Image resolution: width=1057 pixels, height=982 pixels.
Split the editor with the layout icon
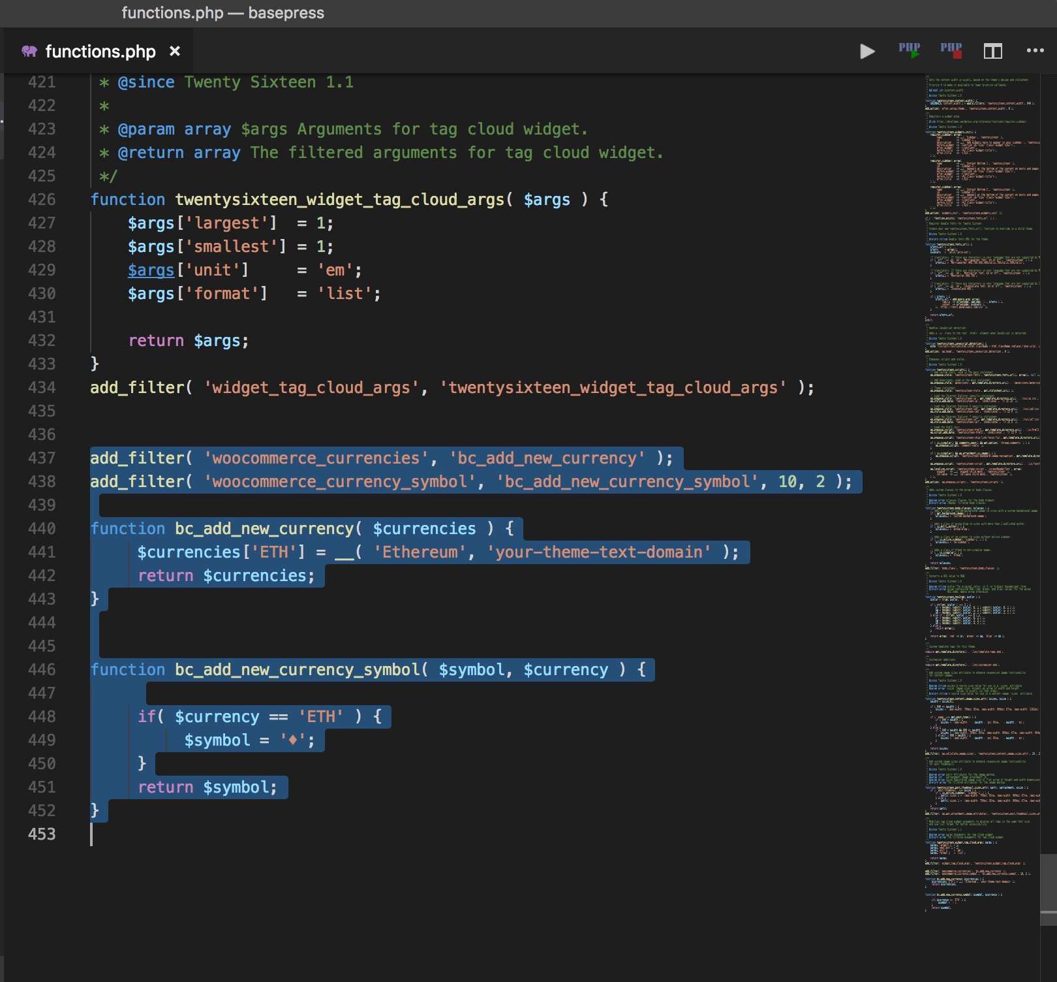[x=993, y=51]
